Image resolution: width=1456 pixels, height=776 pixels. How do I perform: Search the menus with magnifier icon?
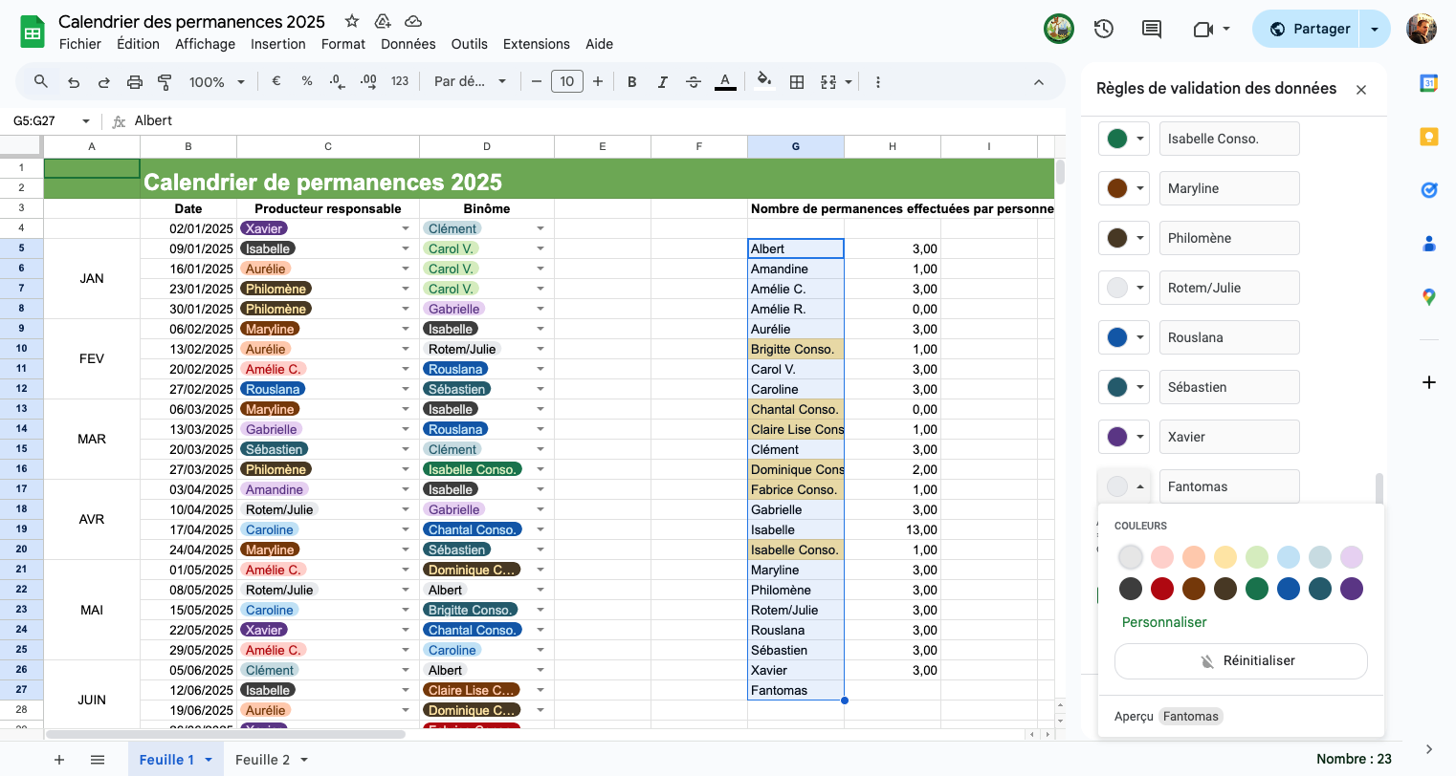point(41,82)
